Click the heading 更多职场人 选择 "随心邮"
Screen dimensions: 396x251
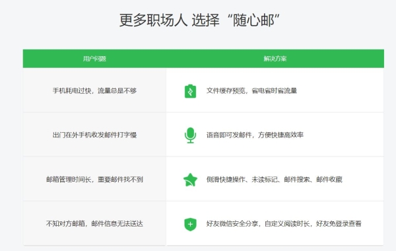point(199,20)
